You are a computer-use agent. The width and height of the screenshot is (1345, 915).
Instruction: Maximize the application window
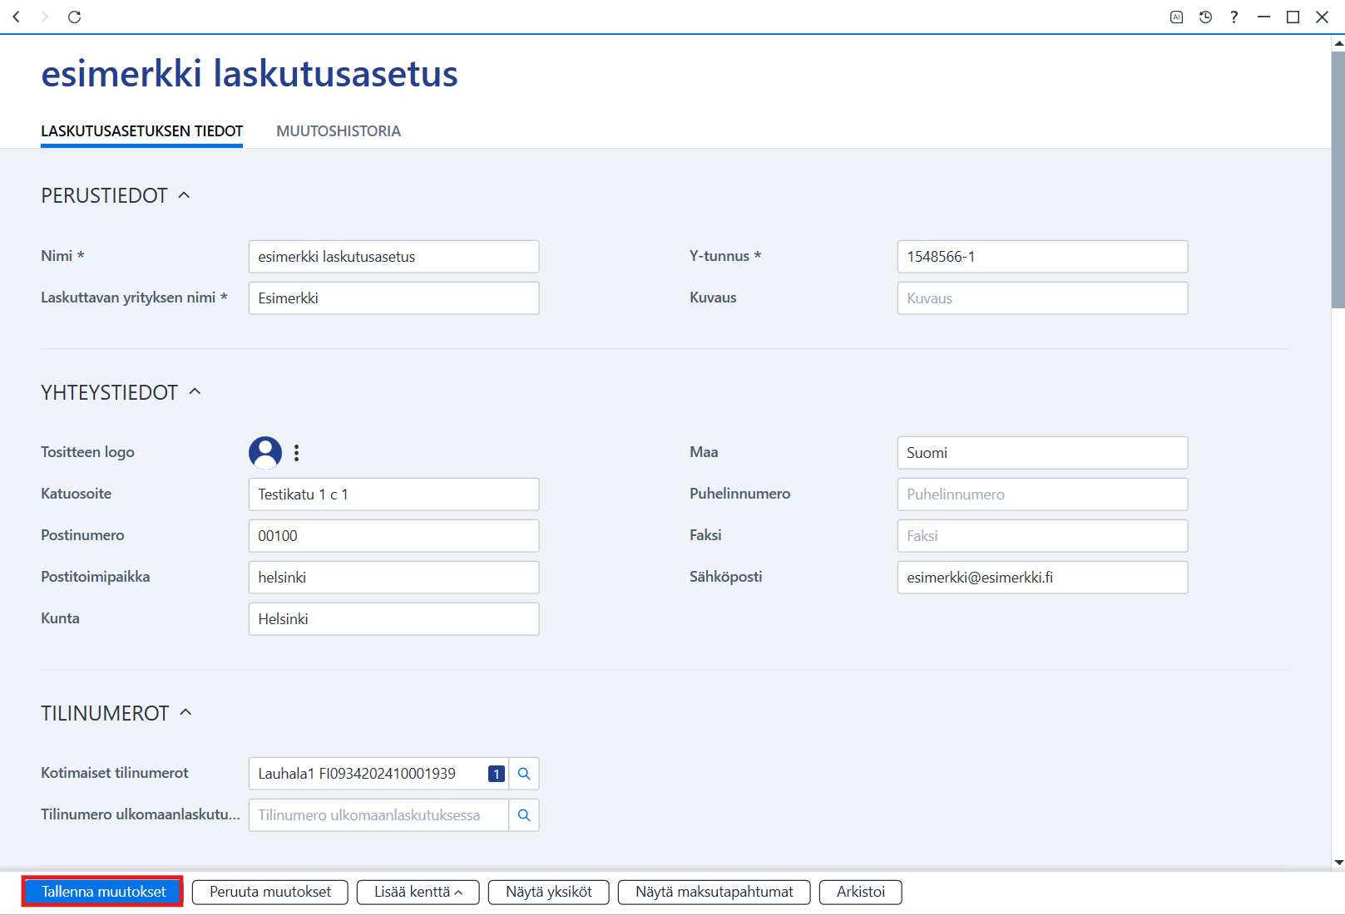pos(1293,17)
